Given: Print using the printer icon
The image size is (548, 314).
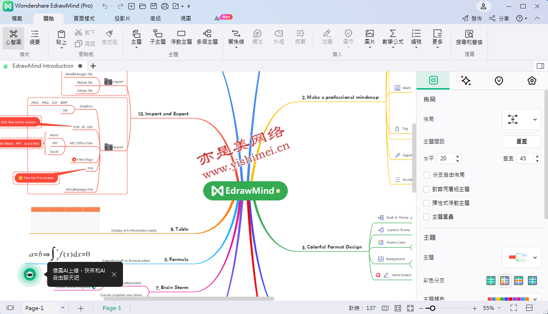Looking at the screenshot, I should tap(165, 6).
